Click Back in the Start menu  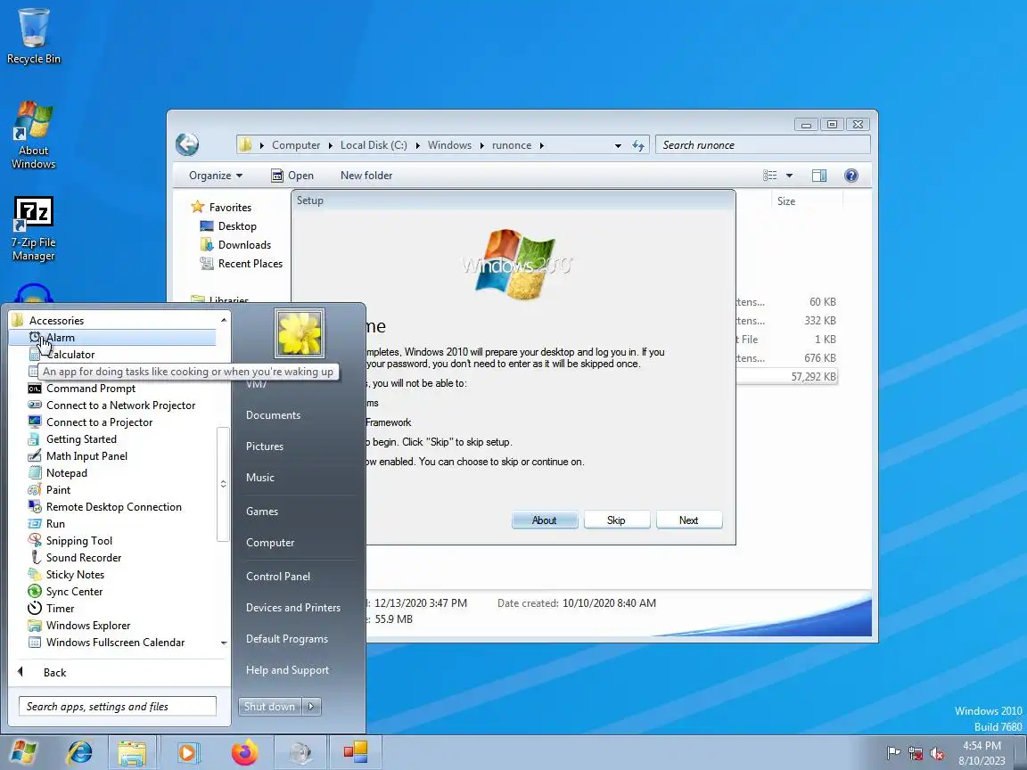point(119,673)
